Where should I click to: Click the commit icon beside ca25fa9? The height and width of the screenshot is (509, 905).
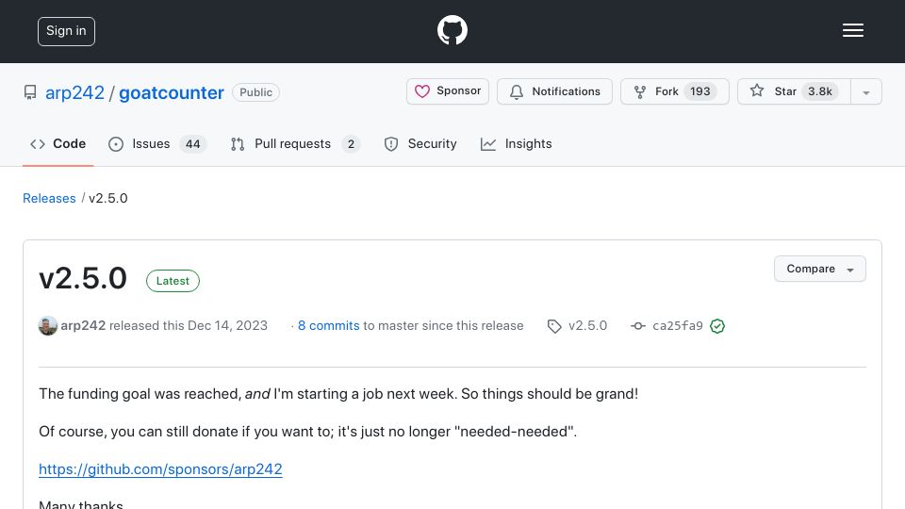pos(638,326)
